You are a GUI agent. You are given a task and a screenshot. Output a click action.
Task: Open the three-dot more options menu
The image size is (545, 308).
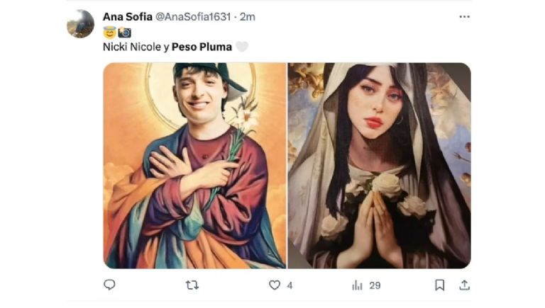[x=464, y=17]
